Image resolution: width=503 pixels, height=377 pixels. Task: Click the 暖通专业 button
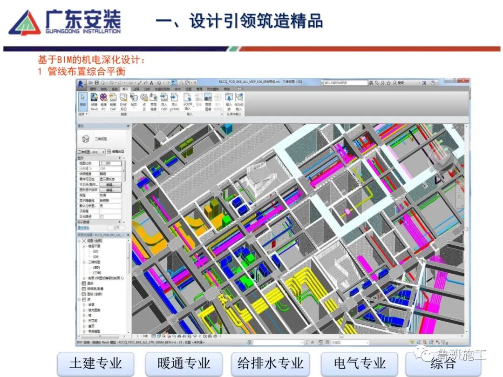point(184,364)
